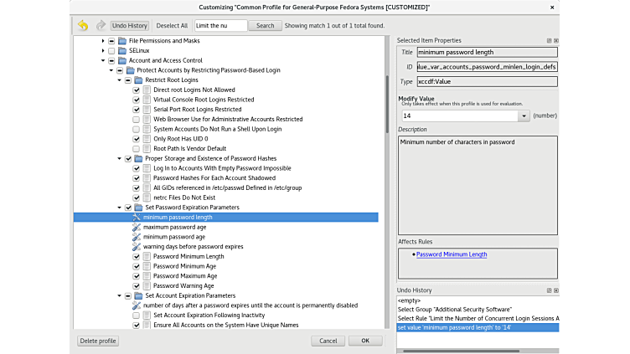Click the SELinux folder icon

tap(122, 50)
